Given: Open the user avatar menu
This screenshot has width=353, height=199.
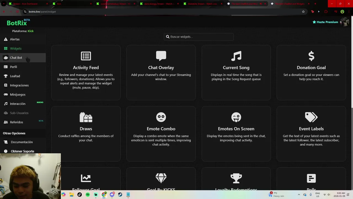Looking at the screenshot, I should pyautogui.click(x=344, y=22).
